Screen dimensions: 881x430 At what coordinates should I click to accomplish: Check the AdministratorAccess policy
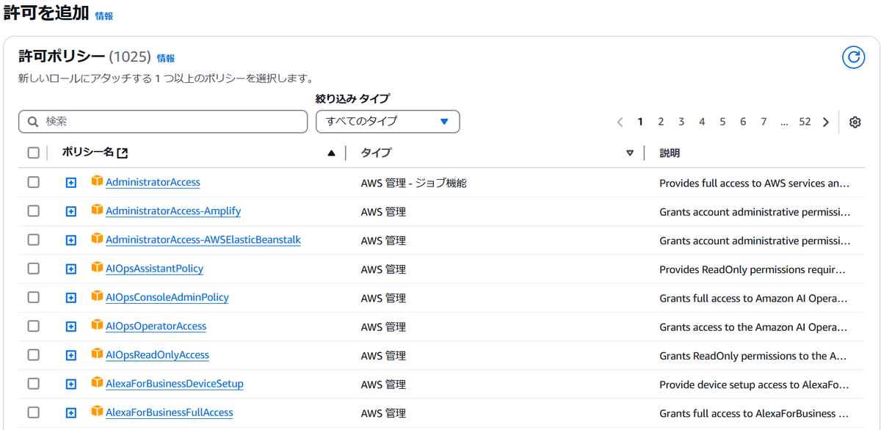click(33, 182)
